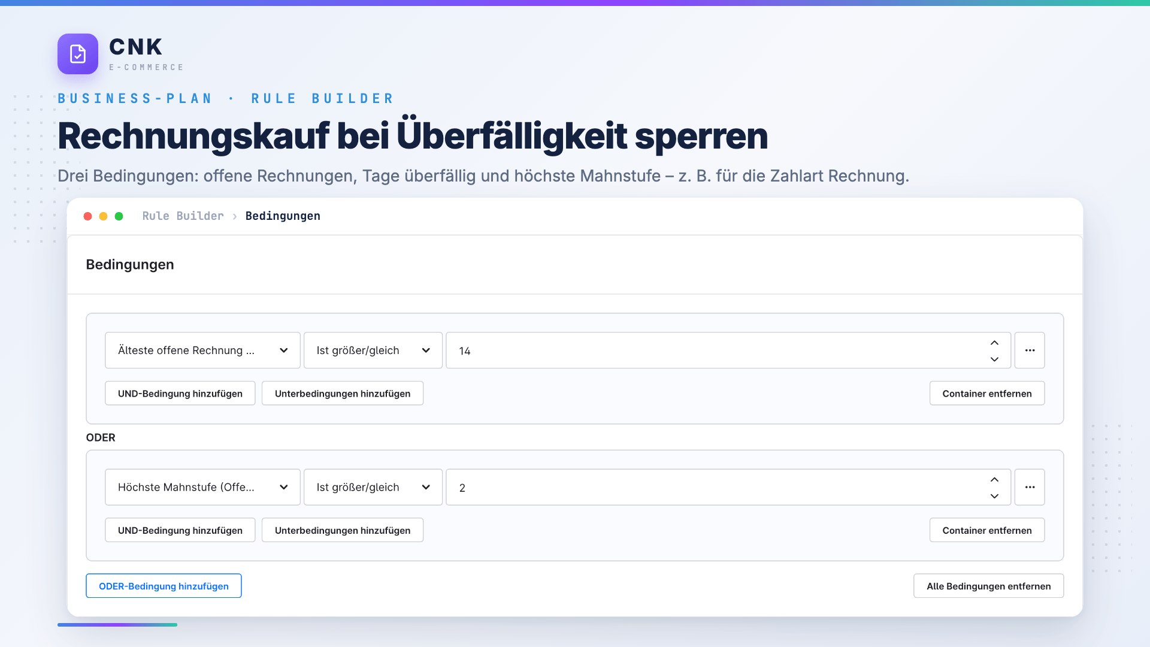Increment the value 14 with the up arrow

point(994,343)
